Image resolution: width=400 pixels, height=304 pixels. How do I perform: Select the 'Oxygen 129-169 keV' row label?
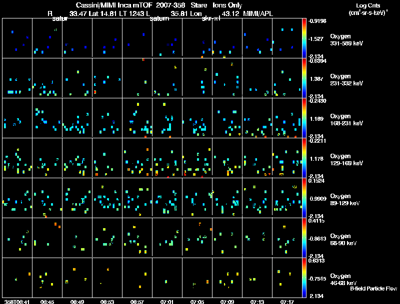coord(346,160)
